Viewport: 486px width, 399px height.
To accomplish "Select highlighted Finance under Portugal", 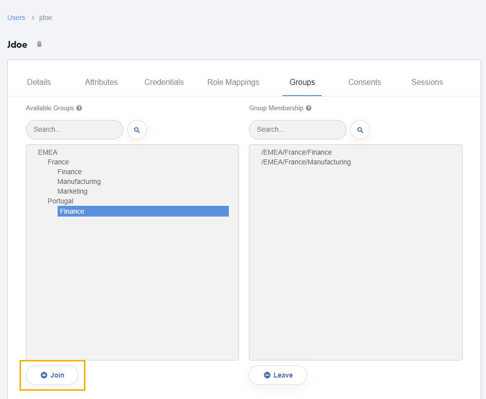I will coord(143,211).
